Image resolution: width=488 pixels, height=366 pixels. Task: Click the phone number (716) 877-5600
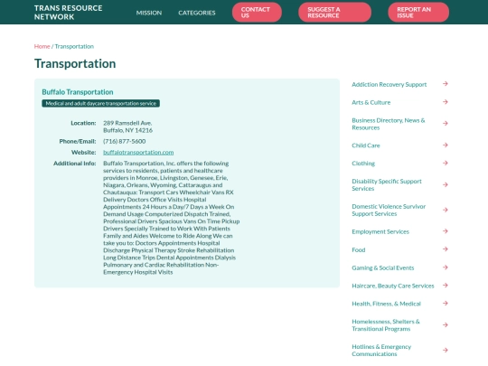124,141
